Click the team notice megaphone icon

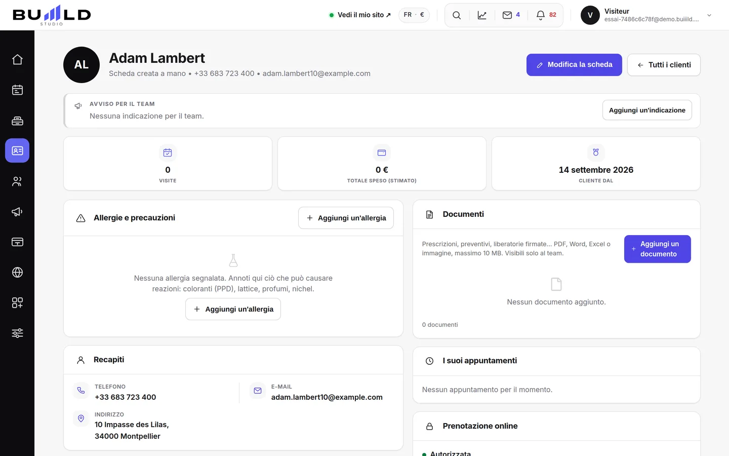pyautogui.click(x=78, y=106)
